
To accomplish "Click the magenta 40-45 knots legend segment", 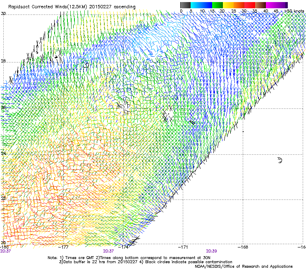I will click(271, 5).
